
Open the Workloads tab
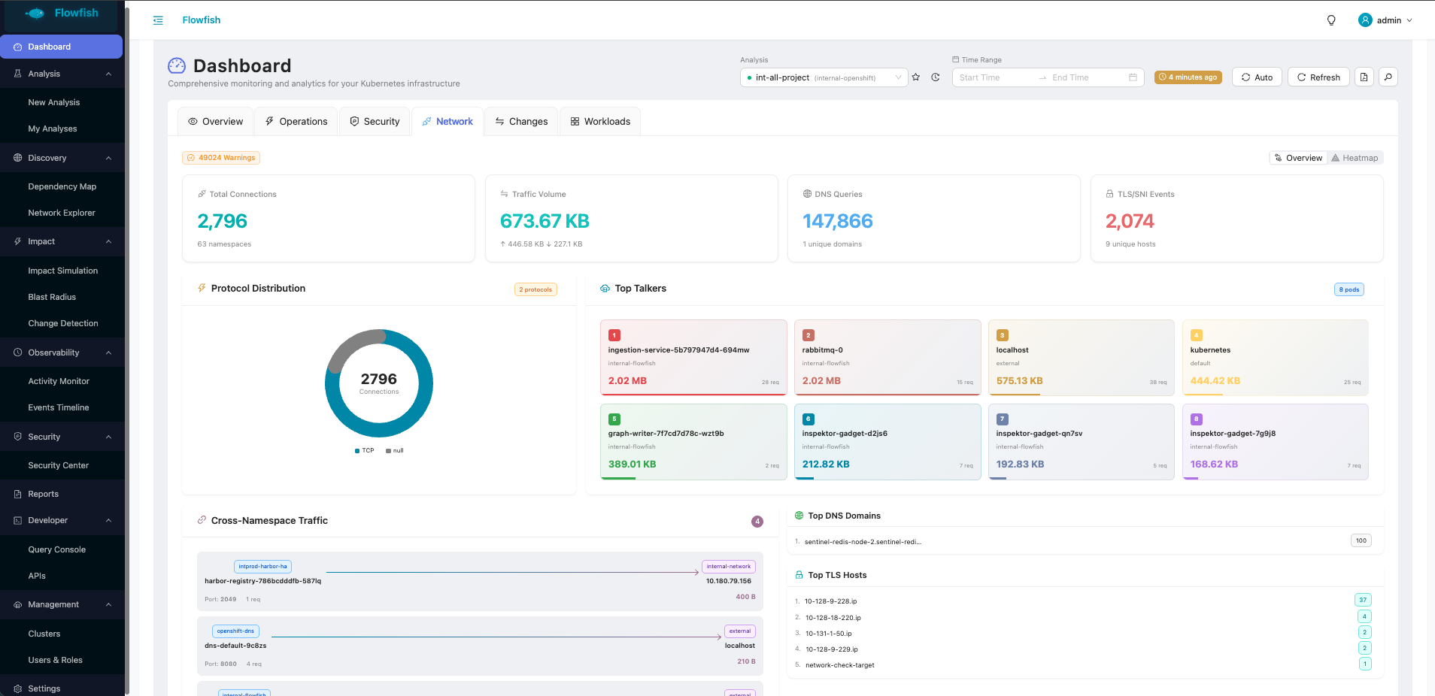click(600, 121)
